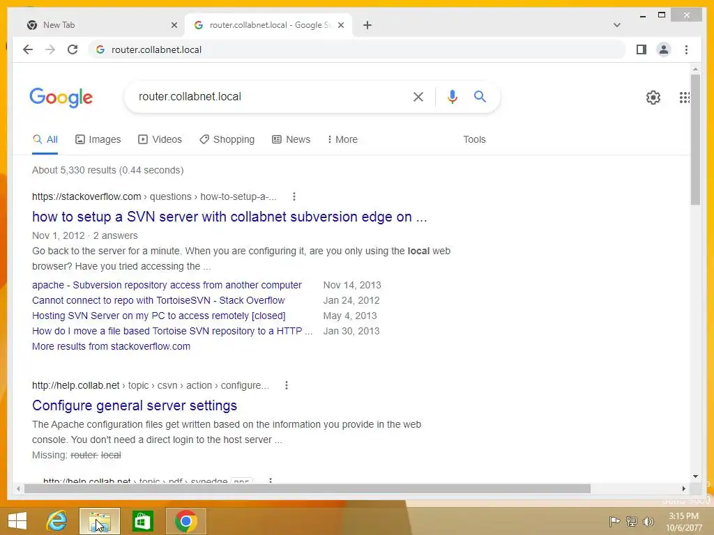Select the All results tab
Screen dimensions: 714x535
pos(45,139)
